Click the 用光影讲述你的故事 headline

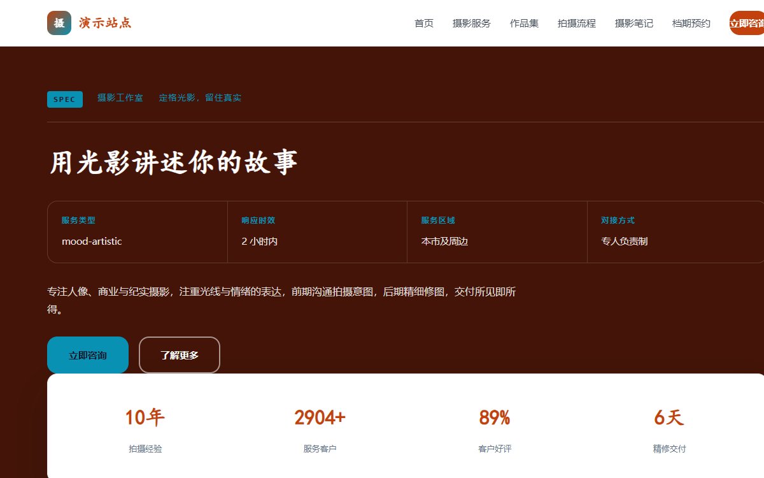coord(174,162)
